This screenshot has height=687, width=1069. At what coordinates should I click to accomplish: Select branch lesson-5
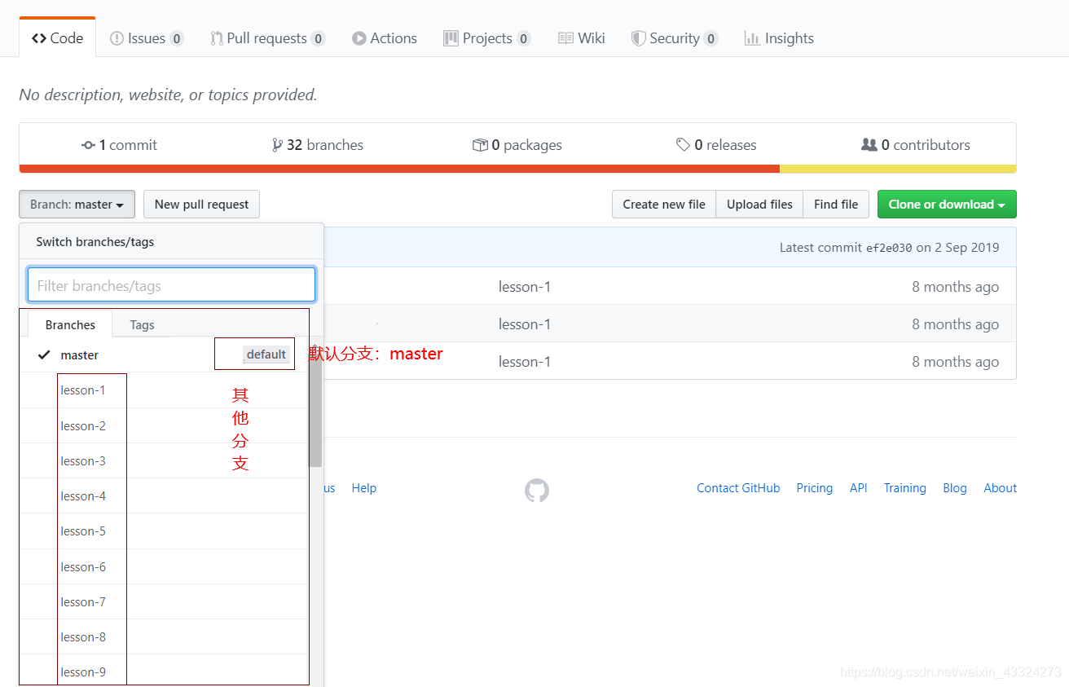[x=163, y=531]
